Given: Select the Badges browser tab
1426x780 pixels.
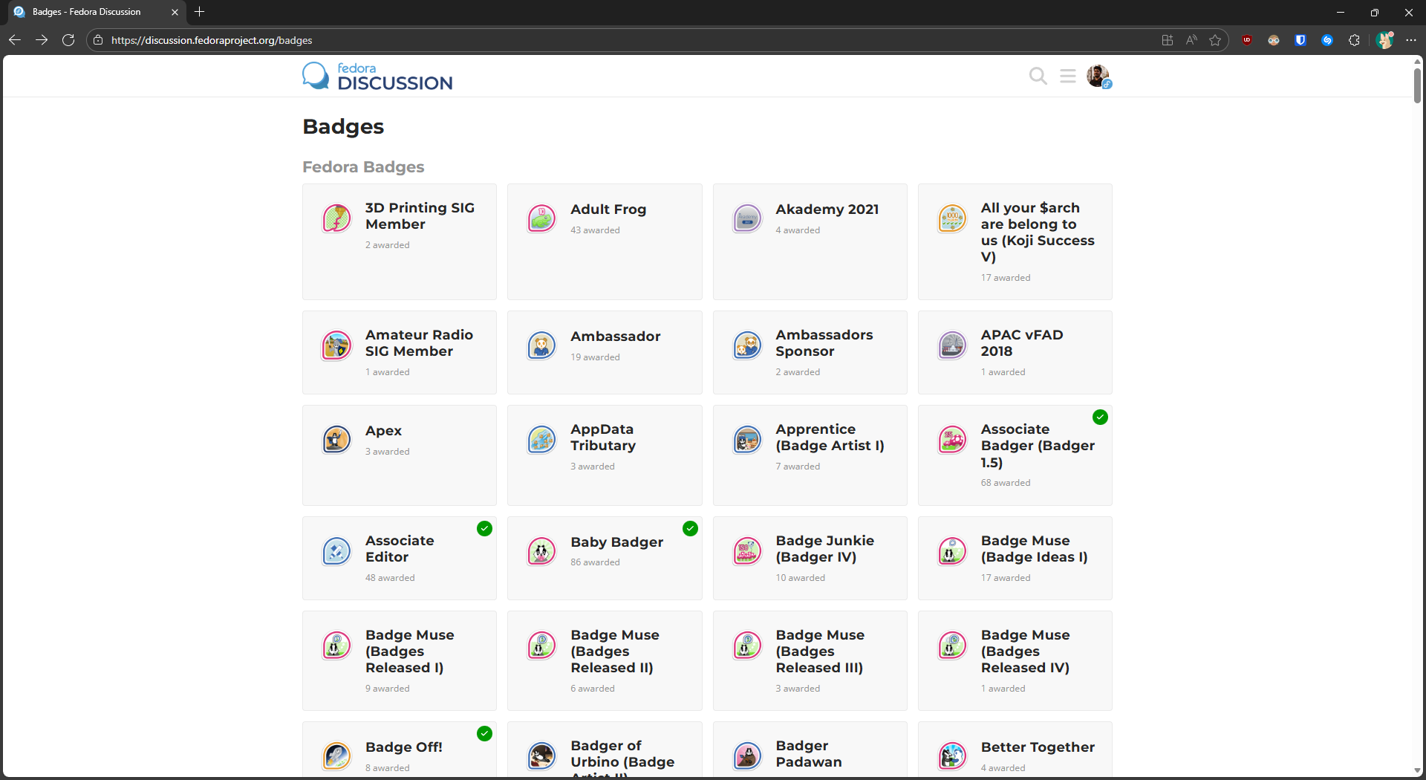Looking at the screenshot, I should pyautogui.click(x=87, y=12).
